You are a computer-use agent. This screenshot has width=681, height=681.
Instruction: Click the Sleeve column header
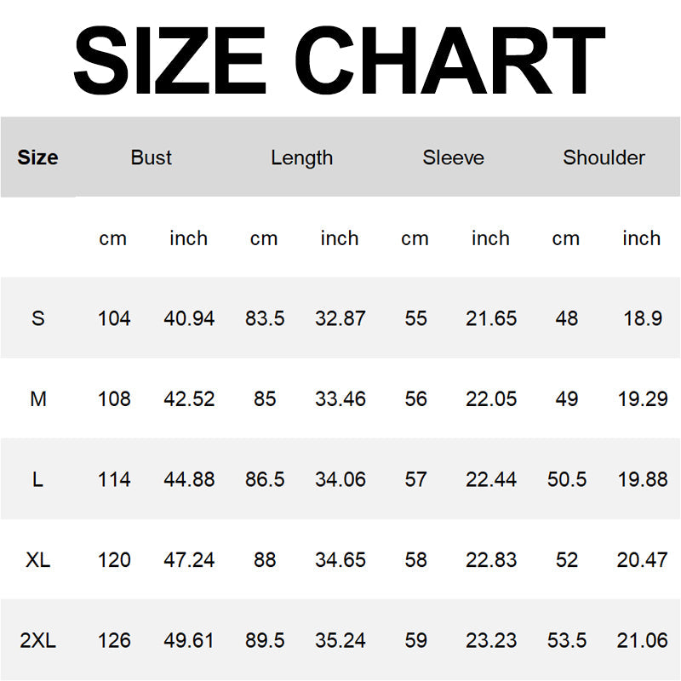point(453,157)
